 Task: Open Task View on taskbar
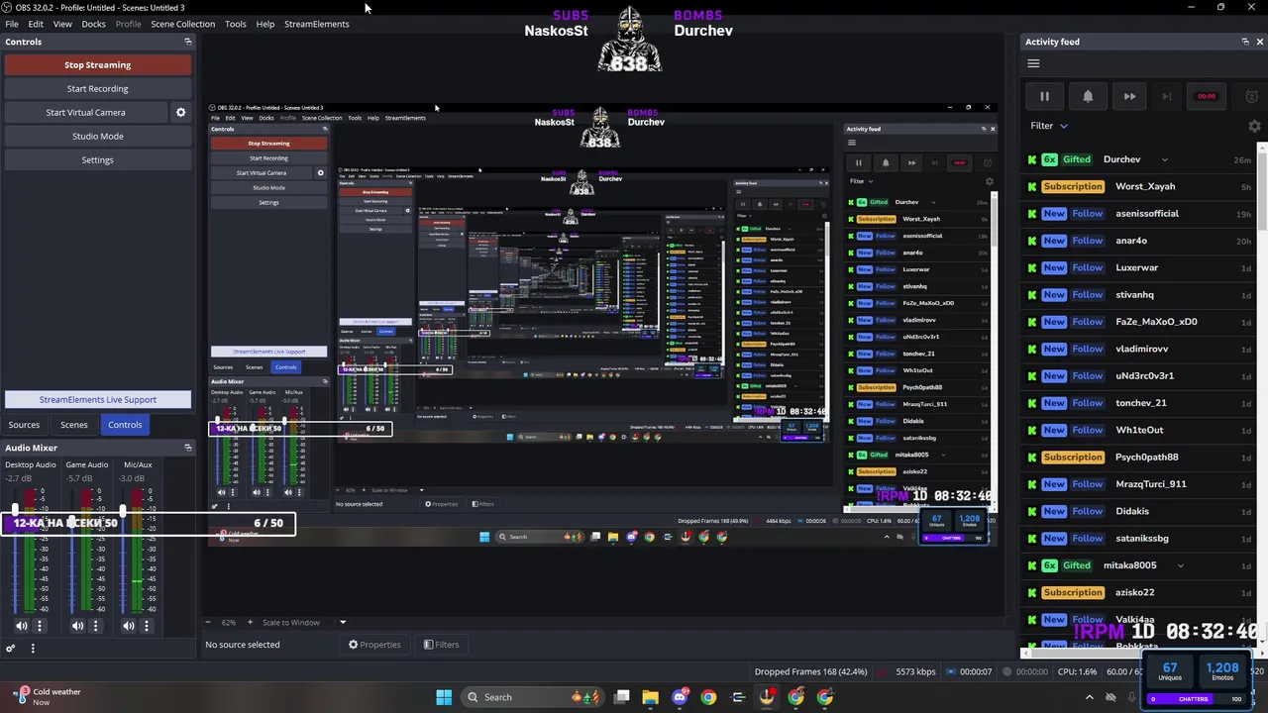coord(621,697)
